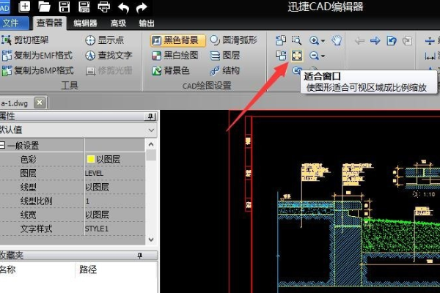Click the 线型比例 value 1
The width and height of the screenshot is (440, 293).
click(x=87, y=201)
